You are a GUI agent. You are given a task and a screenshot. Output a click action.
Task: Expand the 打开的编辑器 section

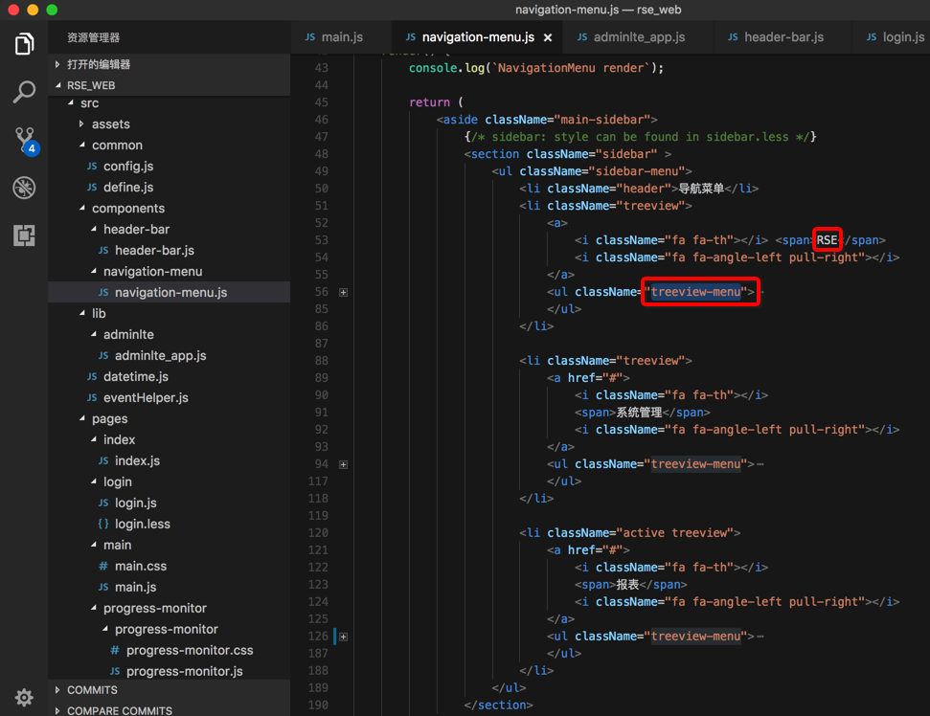(x=98, y=64)
